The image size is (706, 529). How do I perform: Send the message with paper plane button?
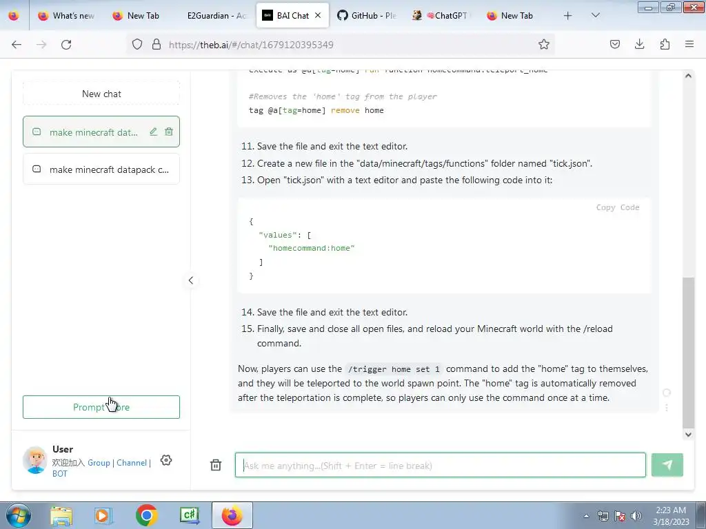point(667,465)
